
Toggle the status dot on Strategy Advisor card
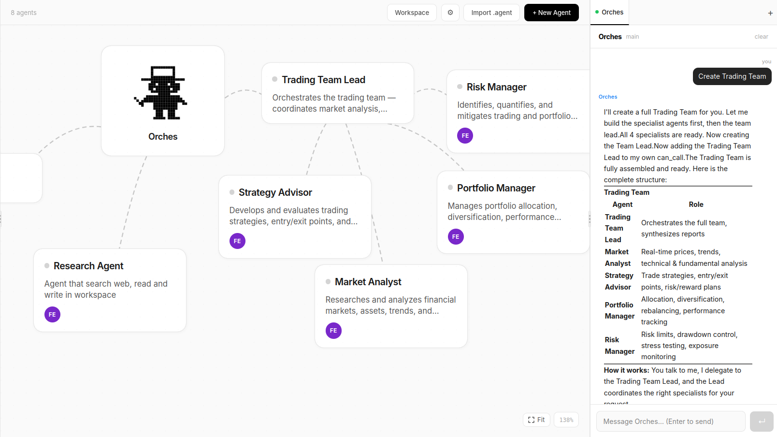pos(233,192)
